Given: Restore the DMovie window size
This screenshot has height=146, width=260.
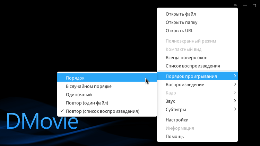Looking at the screenshot, I should (254, 6).
